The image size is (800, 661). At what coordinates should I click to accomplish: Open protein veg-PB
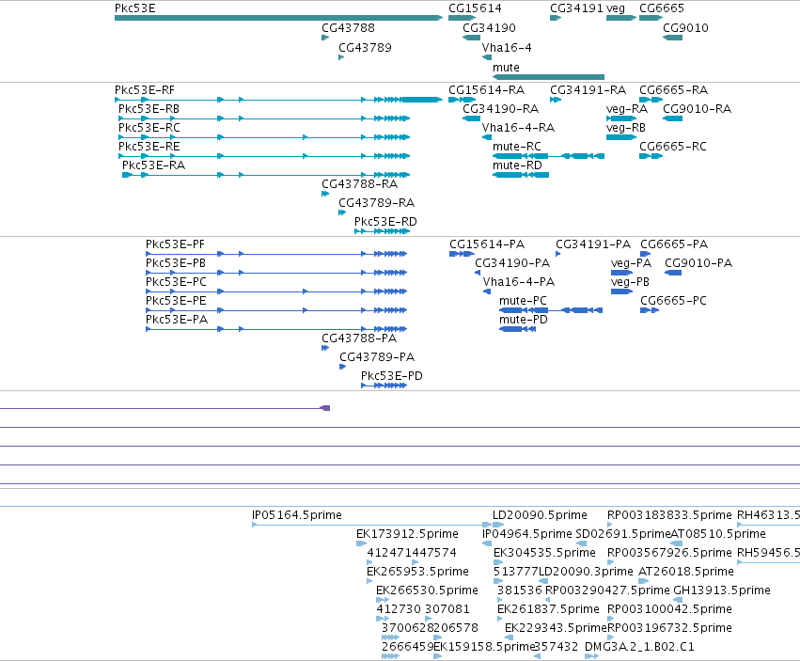tap(630, 282)
